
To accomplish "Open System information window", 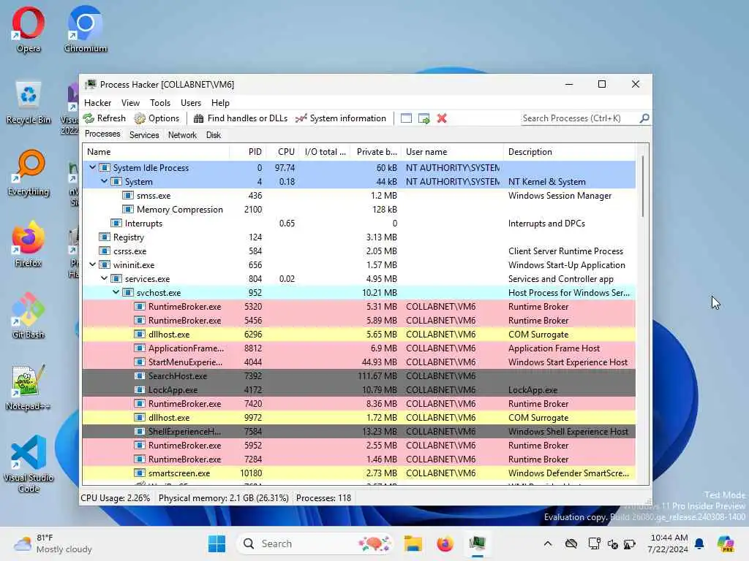I will coord(341,118).
